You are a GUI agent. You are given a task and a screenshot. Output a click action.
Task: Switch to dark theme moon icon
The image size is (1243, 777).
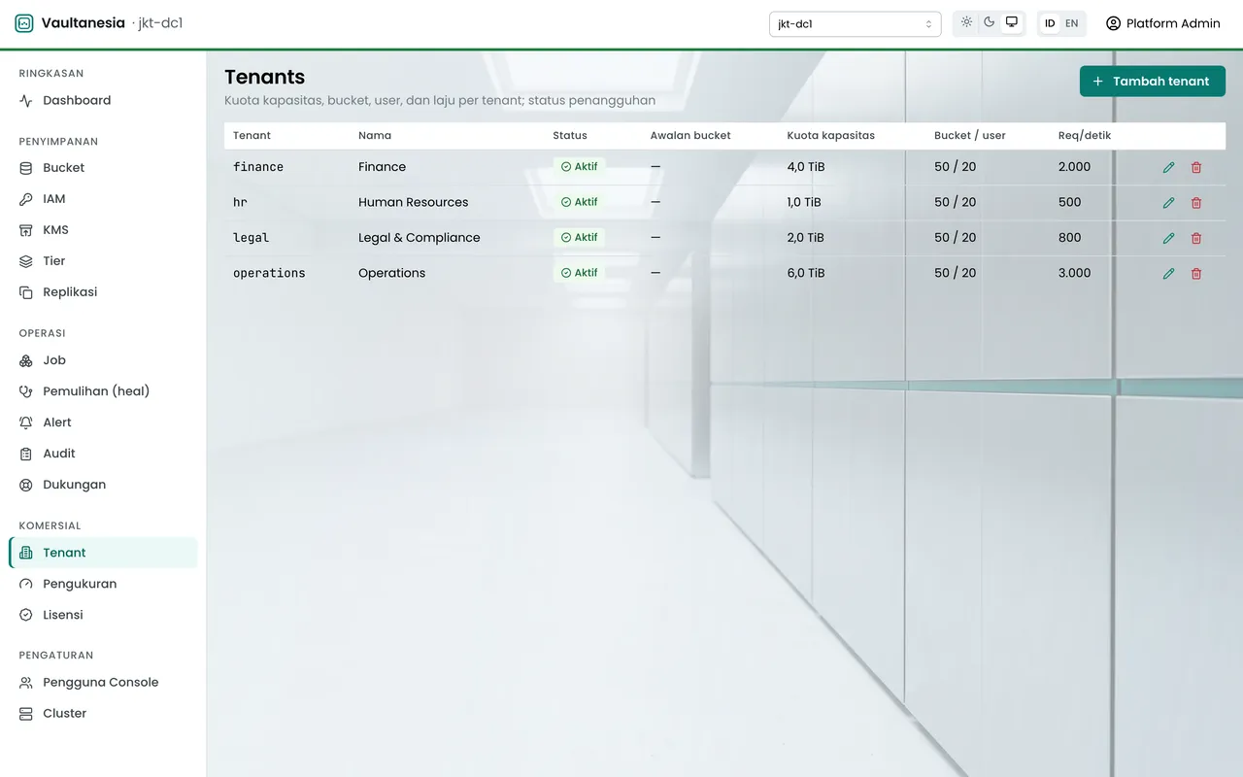coord(990,22)
